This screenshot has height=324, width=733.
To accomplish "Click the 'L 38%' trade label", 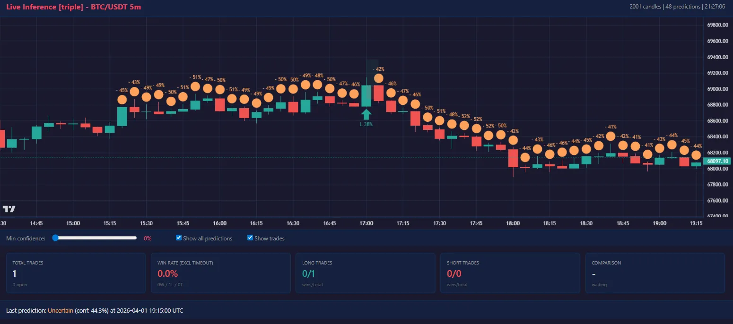I will (x=366, y=125).
